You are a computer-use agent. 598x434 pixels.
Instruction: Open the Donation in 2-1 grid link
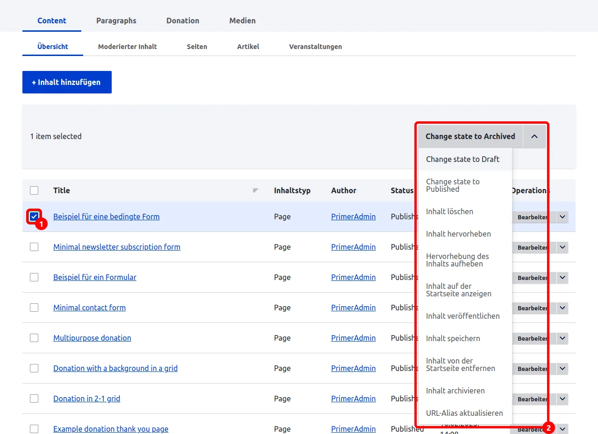point(86,399)
